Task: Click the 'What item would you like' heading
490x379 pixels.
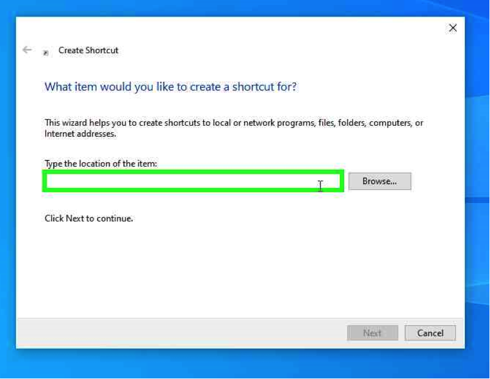Action: (171, 87)
